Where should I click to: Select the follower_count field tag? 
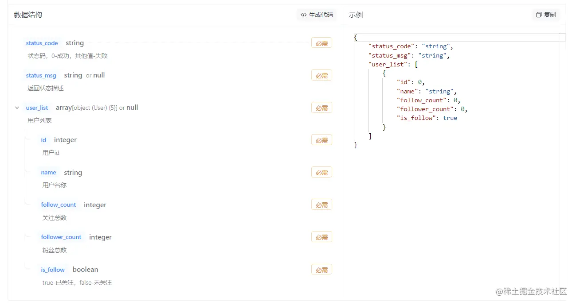pyautogui.click(x=61, y=237)
